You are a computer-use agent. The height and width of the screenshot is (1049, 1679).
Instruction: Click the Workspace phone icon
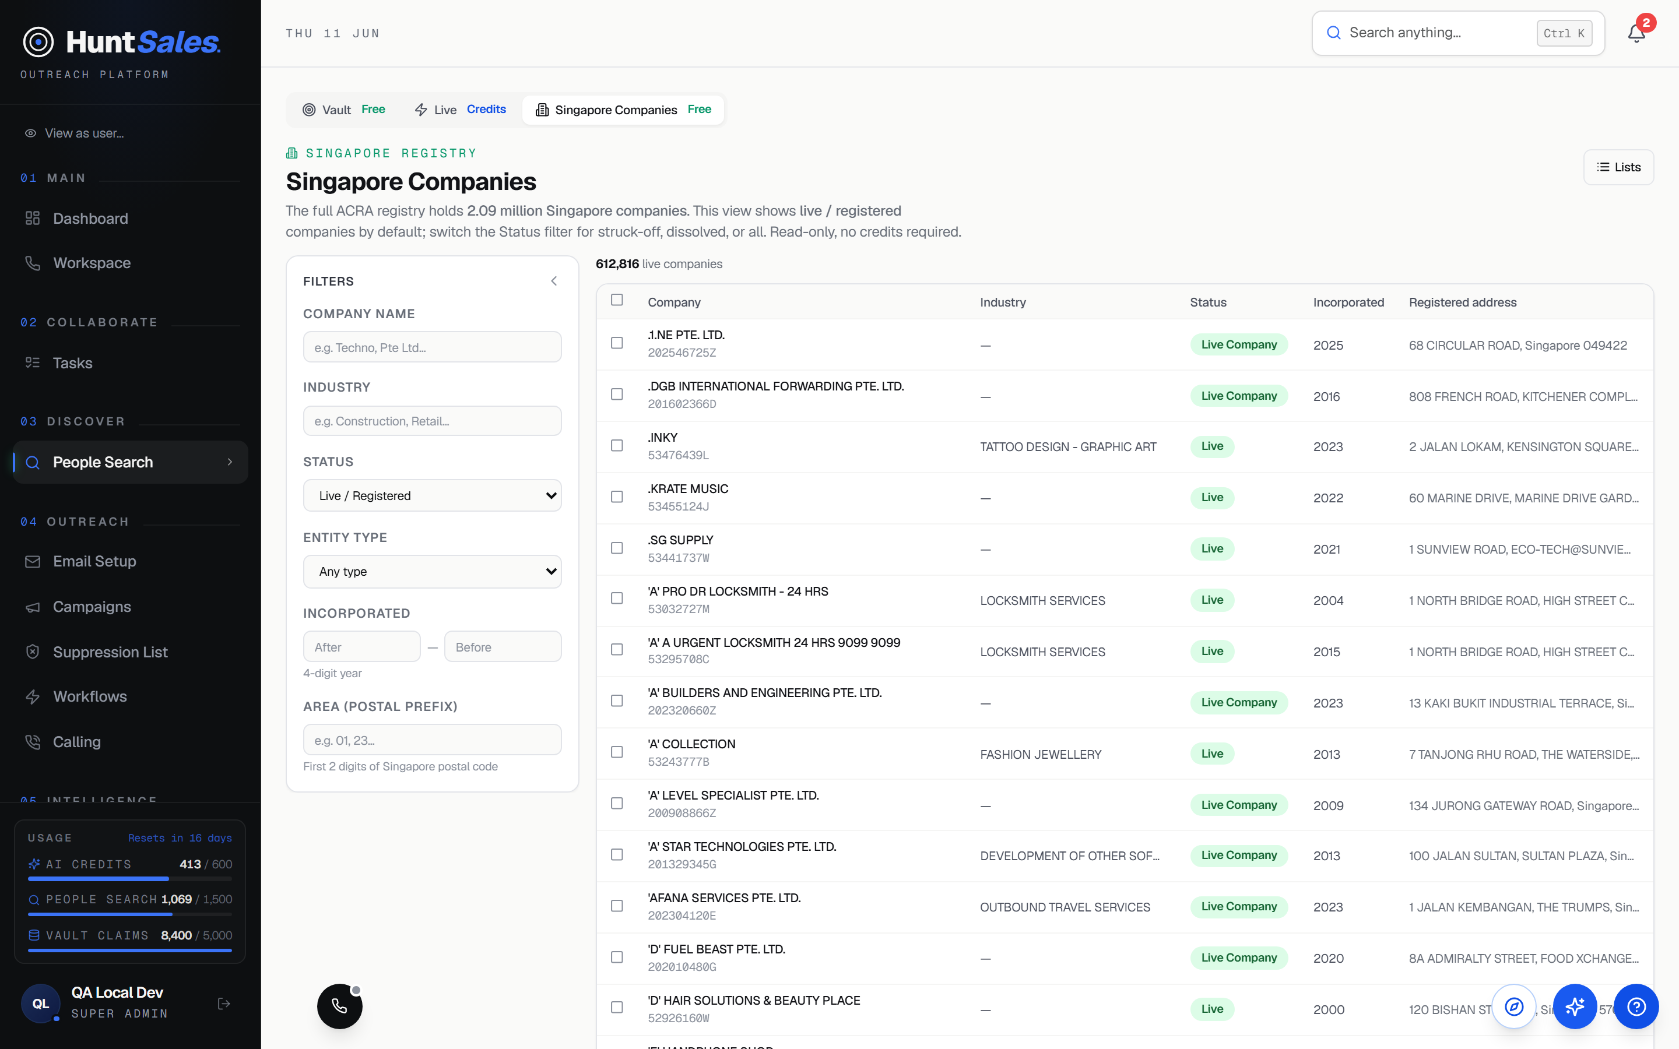click(x=33, y=263)
